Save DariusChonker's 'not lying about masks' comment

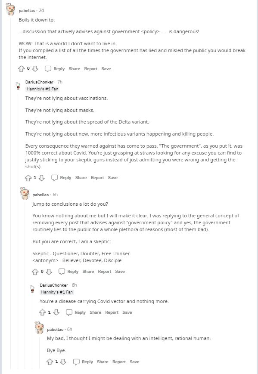(113, 178)
